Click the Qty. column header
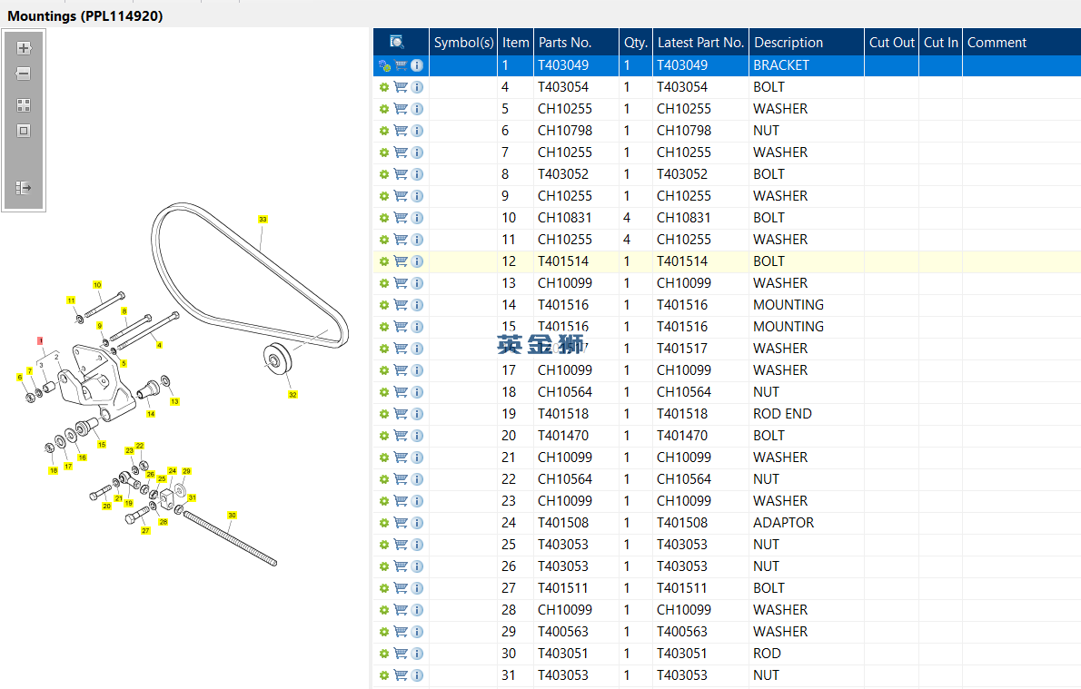Screen dimensions: 1081x689 coord(636,42)
